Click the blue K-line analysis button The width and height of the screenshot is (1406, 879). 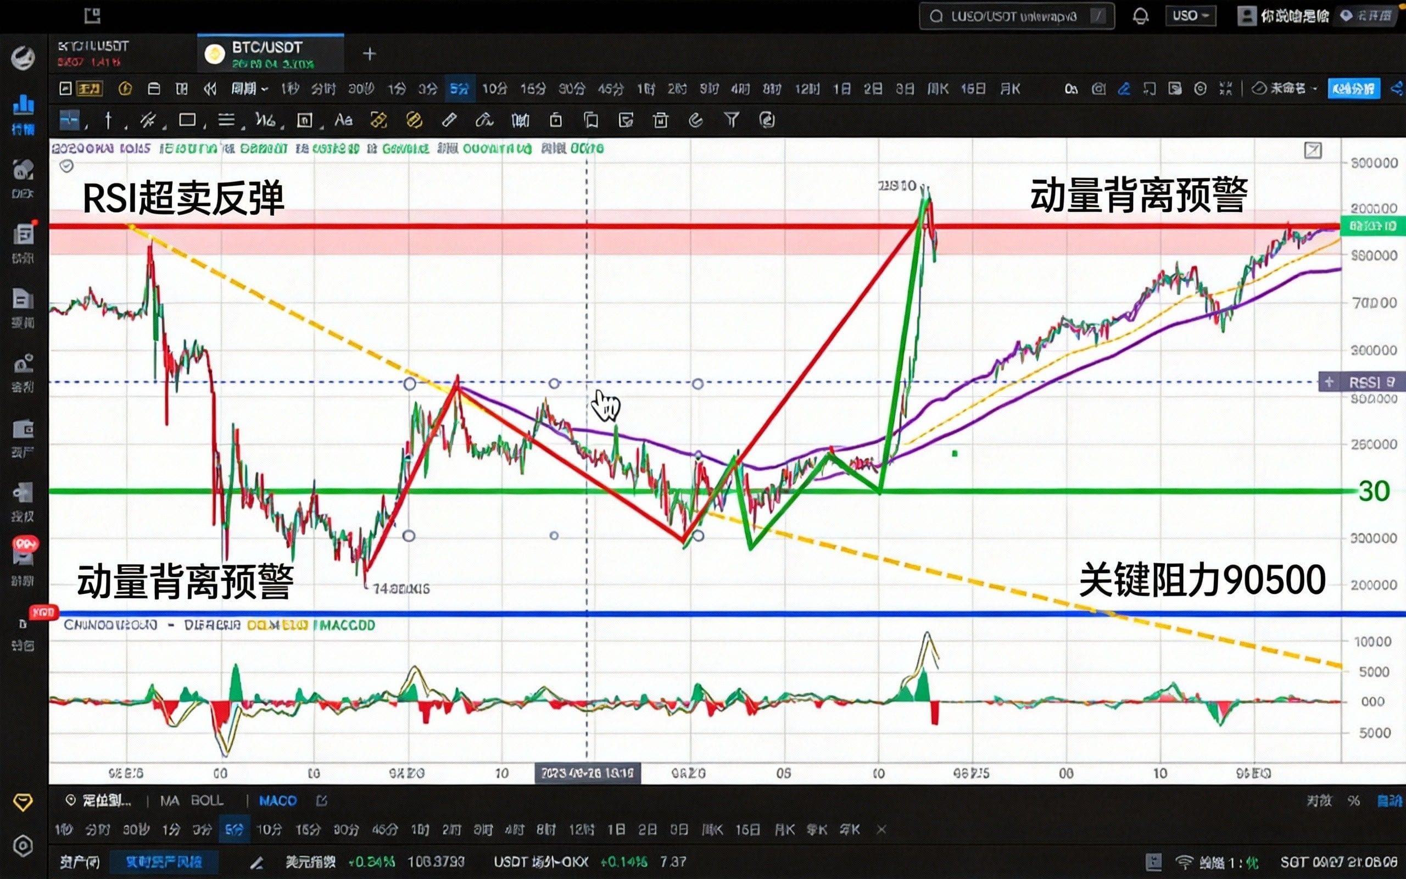pos(1354,89)
